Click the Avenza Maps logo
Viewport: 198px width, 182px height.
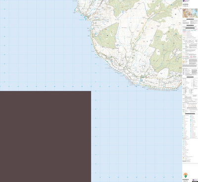(x=186, y=177)
